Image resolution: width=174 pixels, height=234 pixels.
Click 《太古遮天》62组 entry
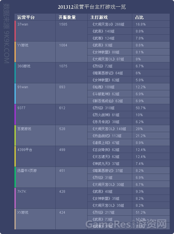tap(106, 157)
